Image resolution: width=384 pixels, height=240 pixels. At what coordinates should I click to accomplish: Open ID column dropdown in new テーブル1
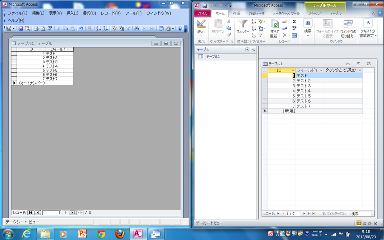293,71
